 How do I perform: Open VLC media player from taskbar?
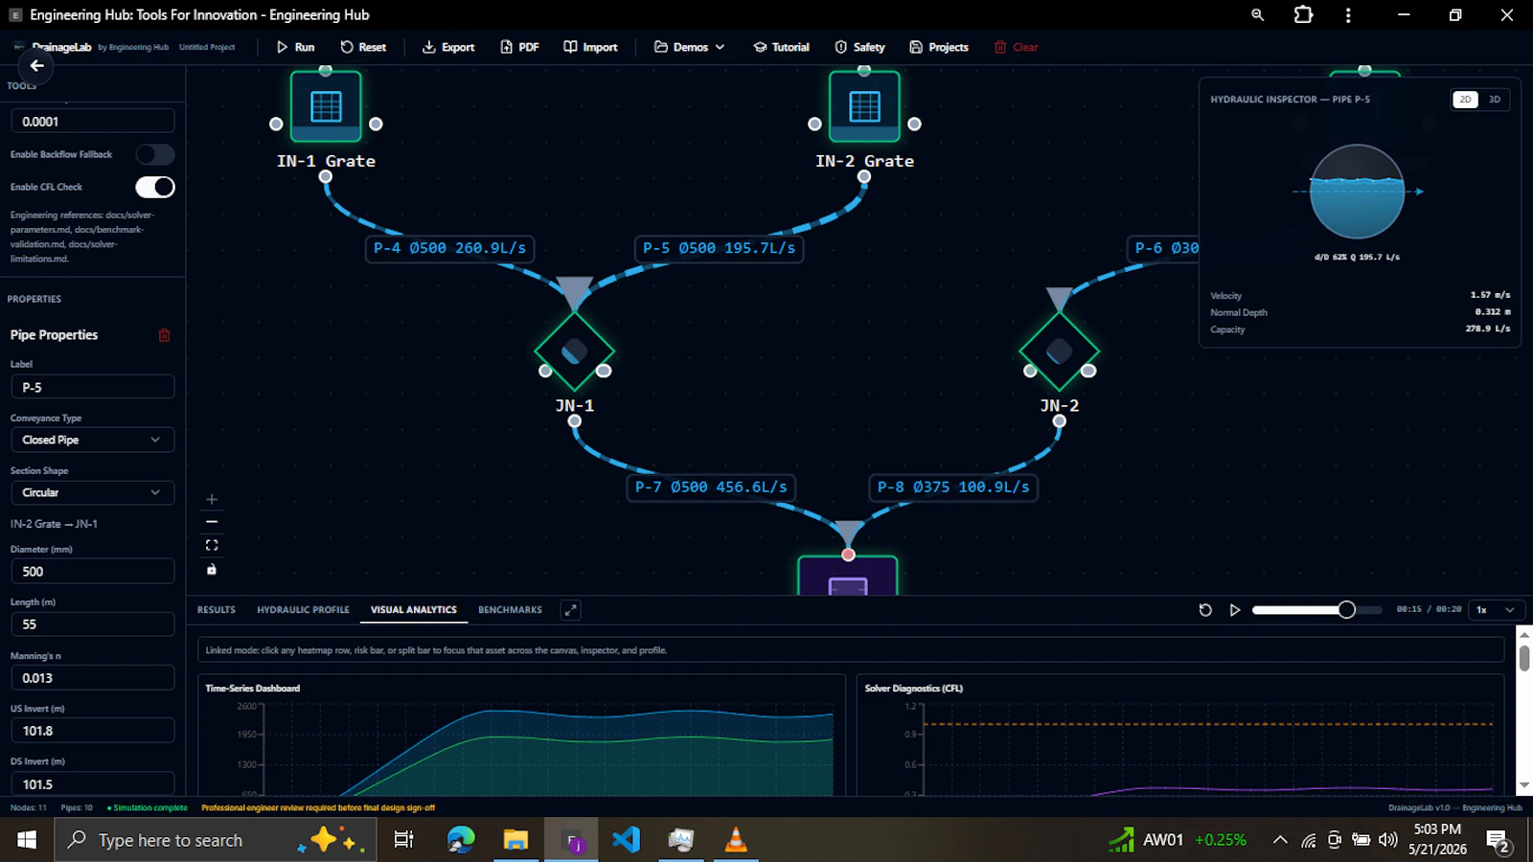[736, 840]
